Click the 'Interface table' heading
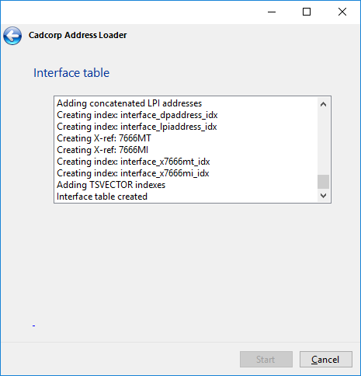Viewport: 361px width, 376px height. click(x=71, y=73)
